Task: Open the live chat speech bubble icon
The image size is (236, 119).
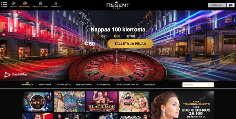Action: [230, 5]
